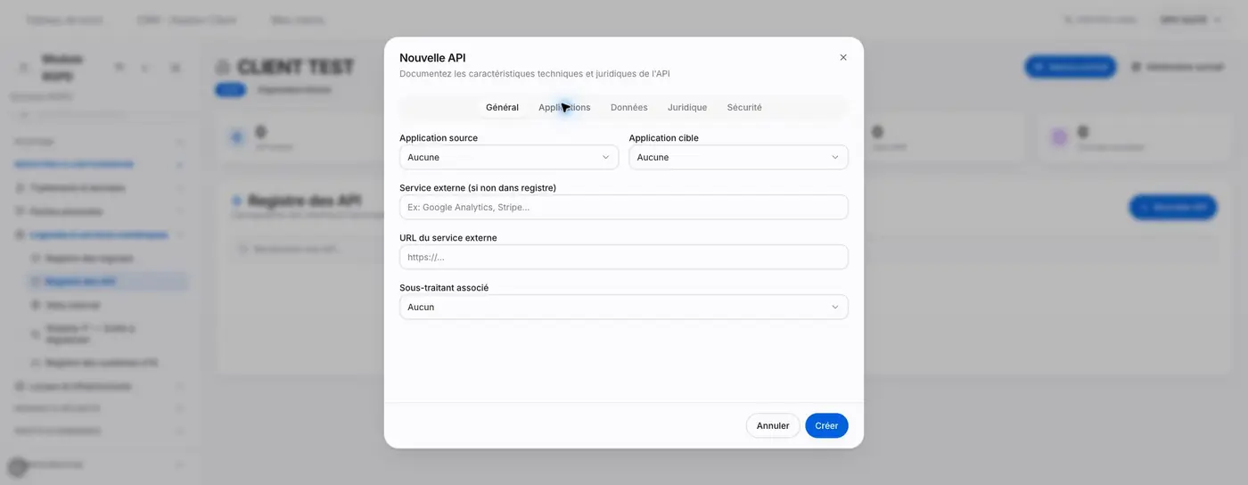Click the URL du service externe field

[624, 257]
